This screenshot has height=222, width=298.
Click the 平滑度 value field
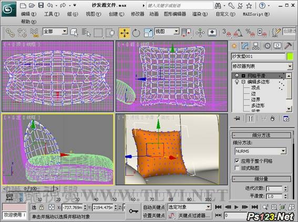[x=274, y=196]
